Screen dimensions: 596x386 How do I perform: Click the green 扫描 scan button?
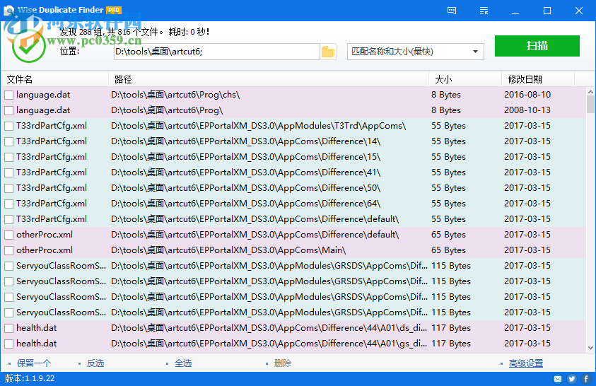coord(537,46)
